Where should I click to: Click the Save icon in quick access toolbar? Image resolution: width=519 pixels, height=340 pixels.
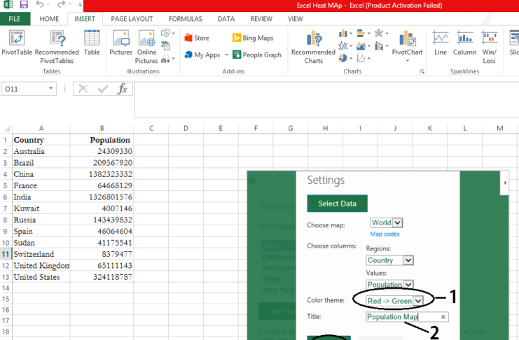25,5
